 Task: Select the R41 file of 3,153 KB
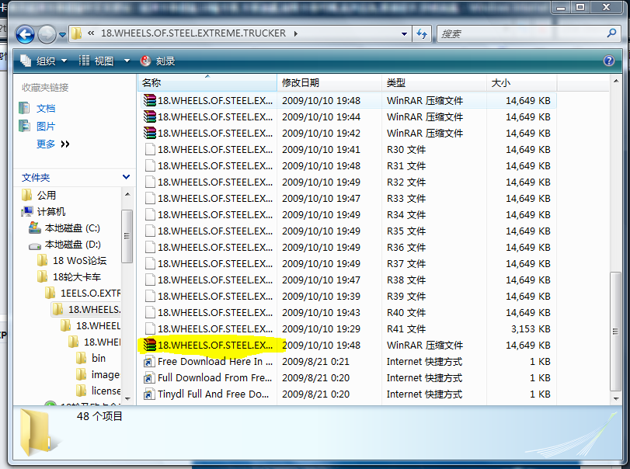coord(347,329)
